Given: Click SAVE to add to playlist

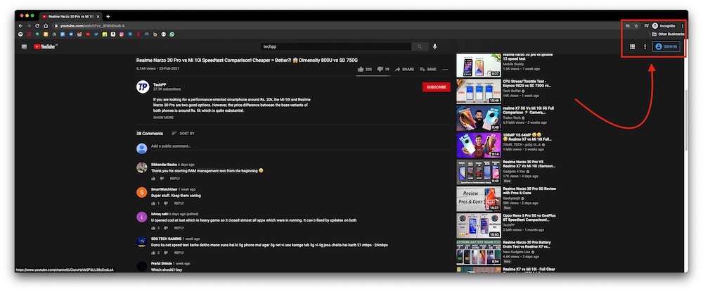Looking at the screenshot, I should coord(428,70).
